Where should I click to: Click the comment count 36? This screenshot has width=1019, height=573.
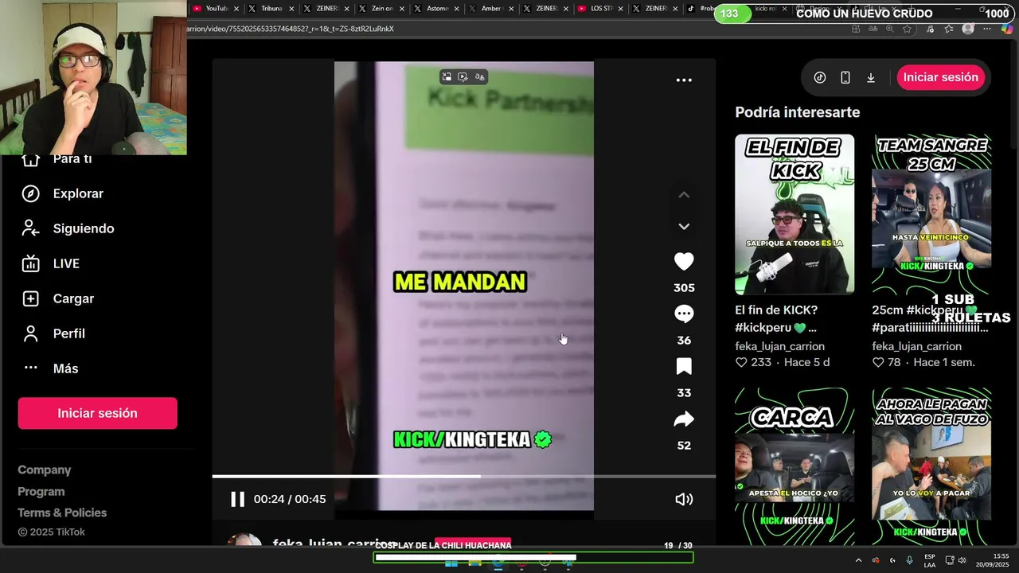(684, 341)
